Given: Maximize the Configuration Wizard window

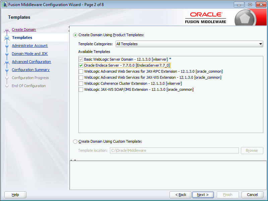Looking at the screenshot, I should click(x=250, y=5).
